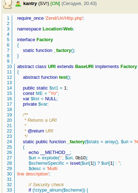Screen dimensions: 138x193
Task: Click the avatar silhouette image
Action: [x=8, y=4]
